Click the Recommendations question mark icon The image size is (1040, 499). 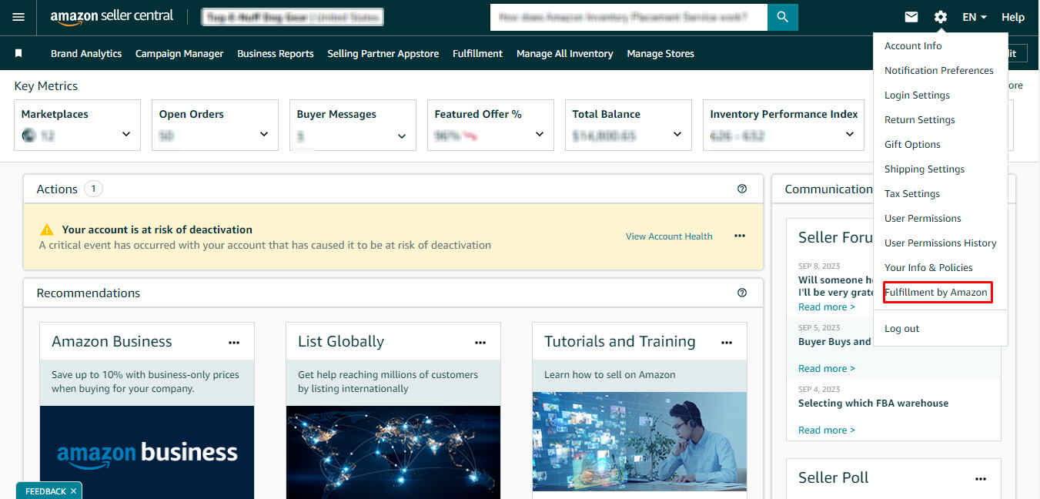click(x=742, y=293)
